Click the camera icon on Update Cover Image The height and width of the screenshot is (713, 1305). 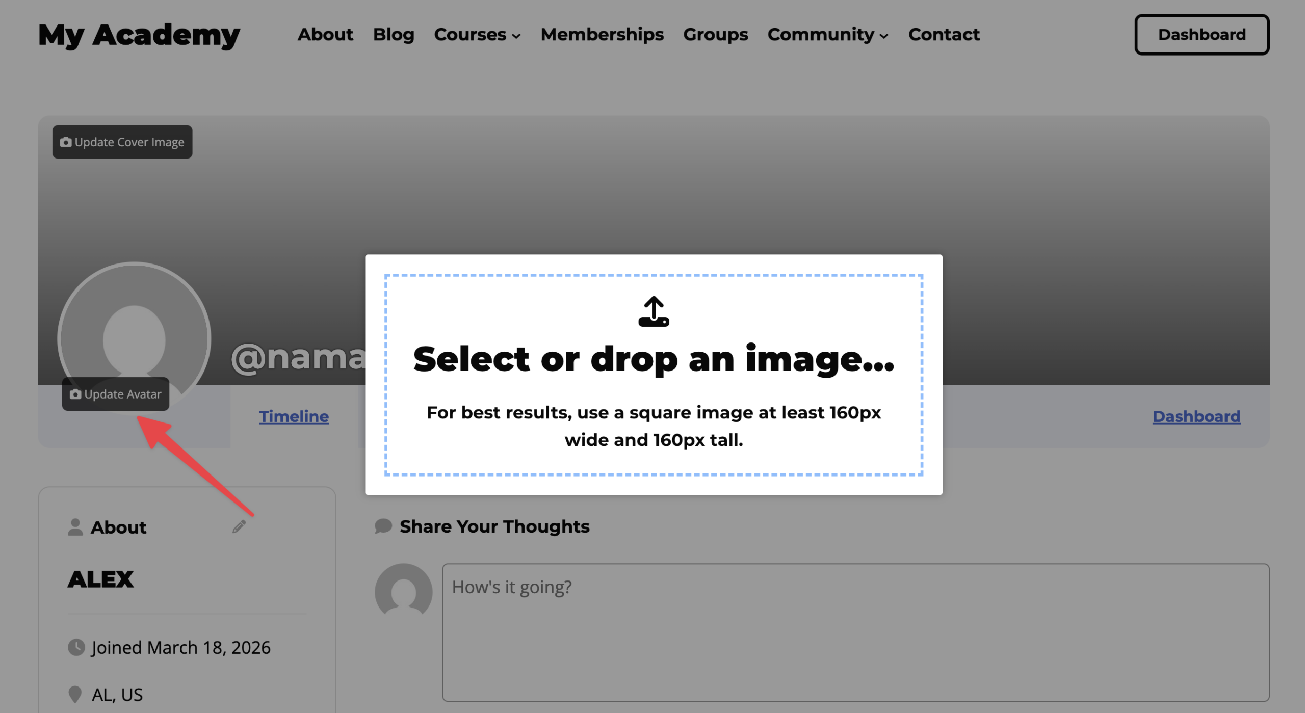(x=66, y=142)
